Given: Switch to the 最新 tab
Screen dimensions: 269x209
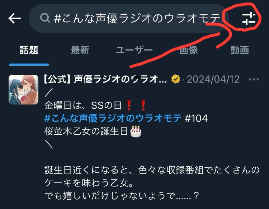Looking at the screenshot, I should point(80,50).
